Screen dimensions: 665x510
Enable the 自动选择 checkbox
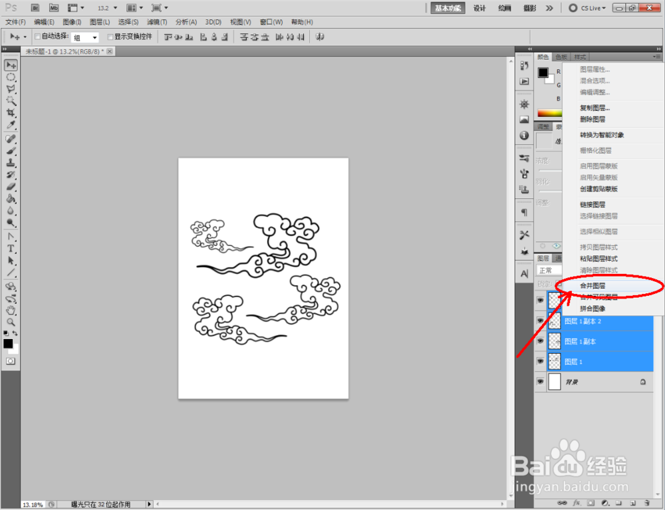tap(37, 37)
